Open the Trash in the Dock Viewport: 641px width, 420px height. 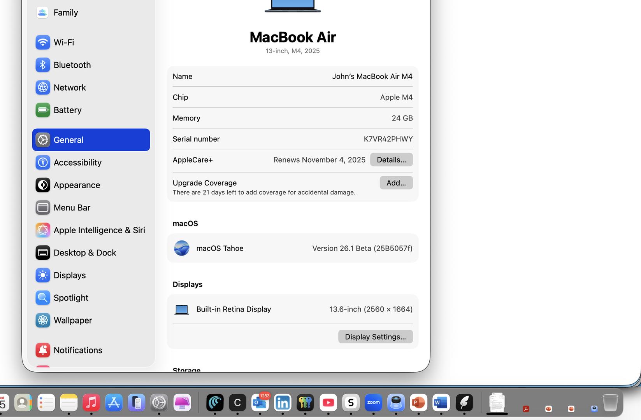[610, 402]
